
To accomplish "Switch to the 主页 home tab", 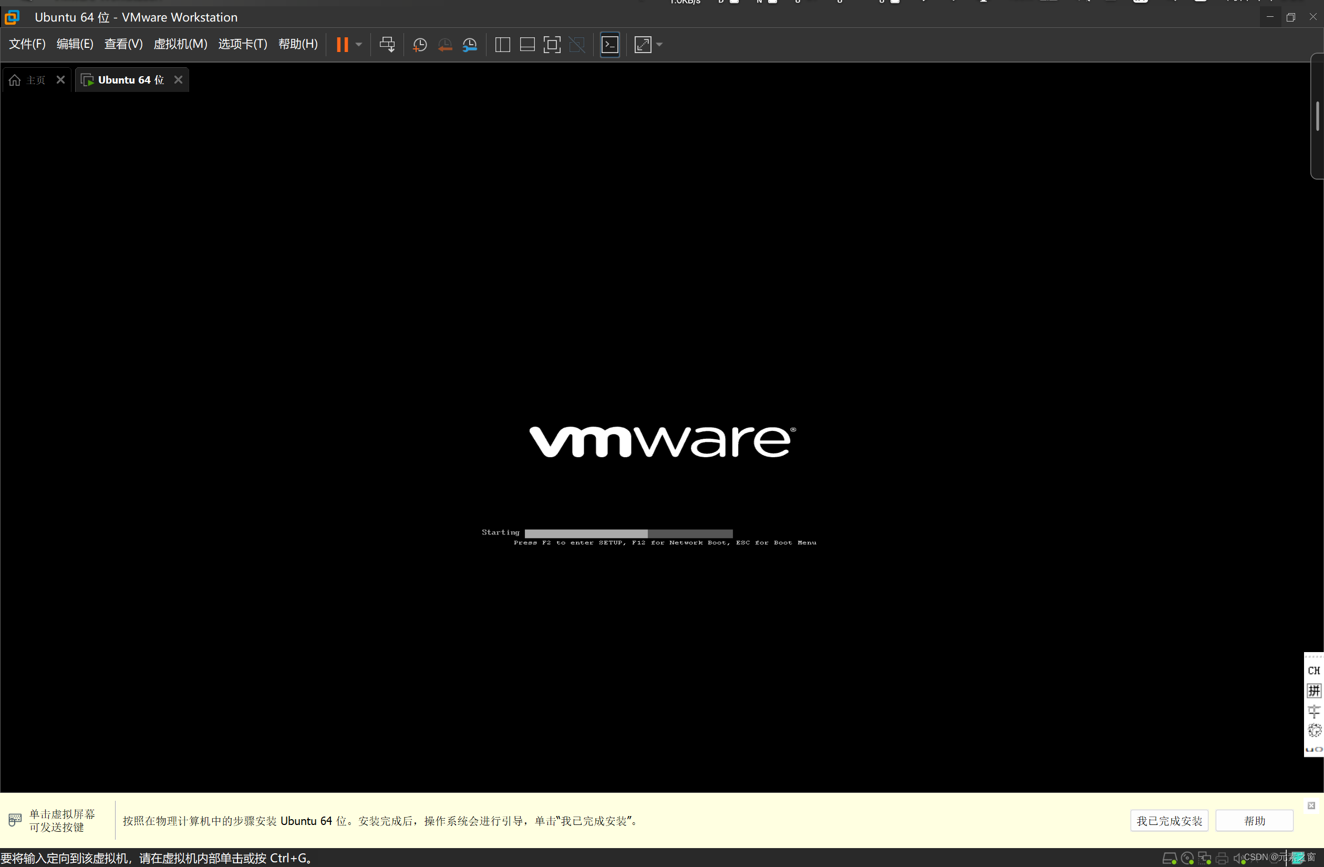I will (x=29, y=80).
